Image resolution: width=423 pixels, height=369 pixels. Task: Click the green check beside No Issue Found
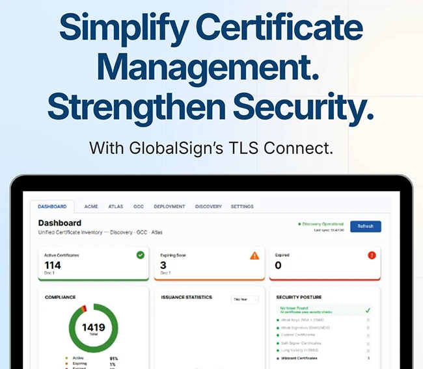tap(368, 311)
